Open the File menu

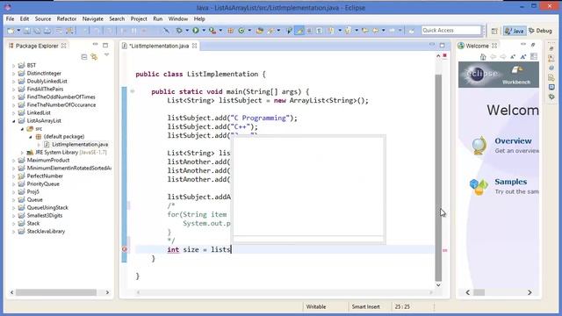click(10, 18)
